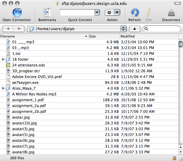Screen dimensions: 183x161
Task: Expand the Alias_Maya_7 folder triangle
Action: [x=3, y=88]
